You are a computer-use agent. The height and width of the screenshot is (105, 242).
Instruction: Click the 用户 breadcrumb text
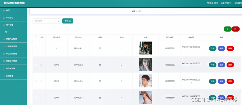[x=140, y=11]
